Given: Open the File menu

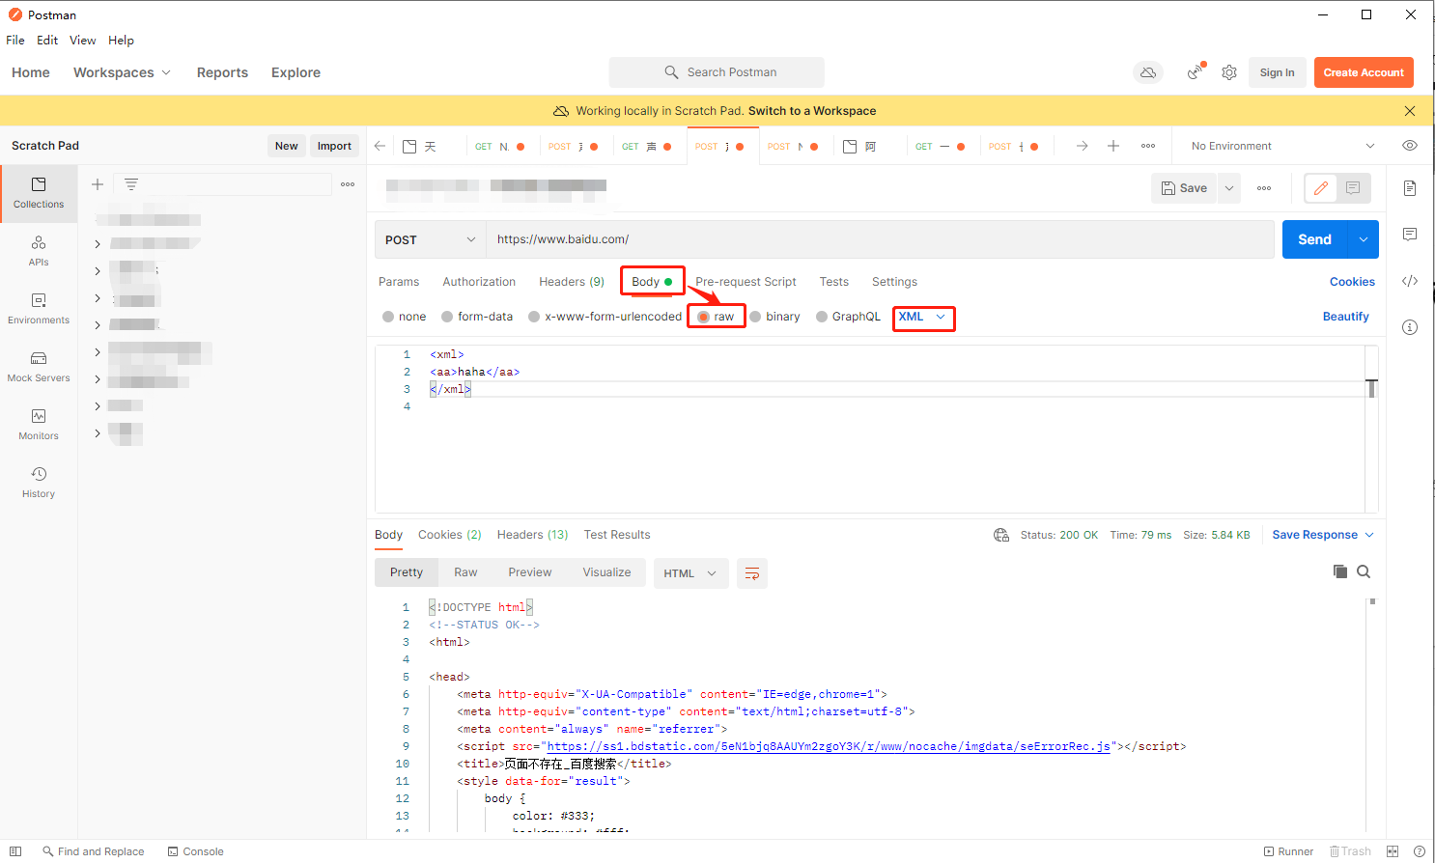Looking at the screenshot, I should tap(15, 41).
